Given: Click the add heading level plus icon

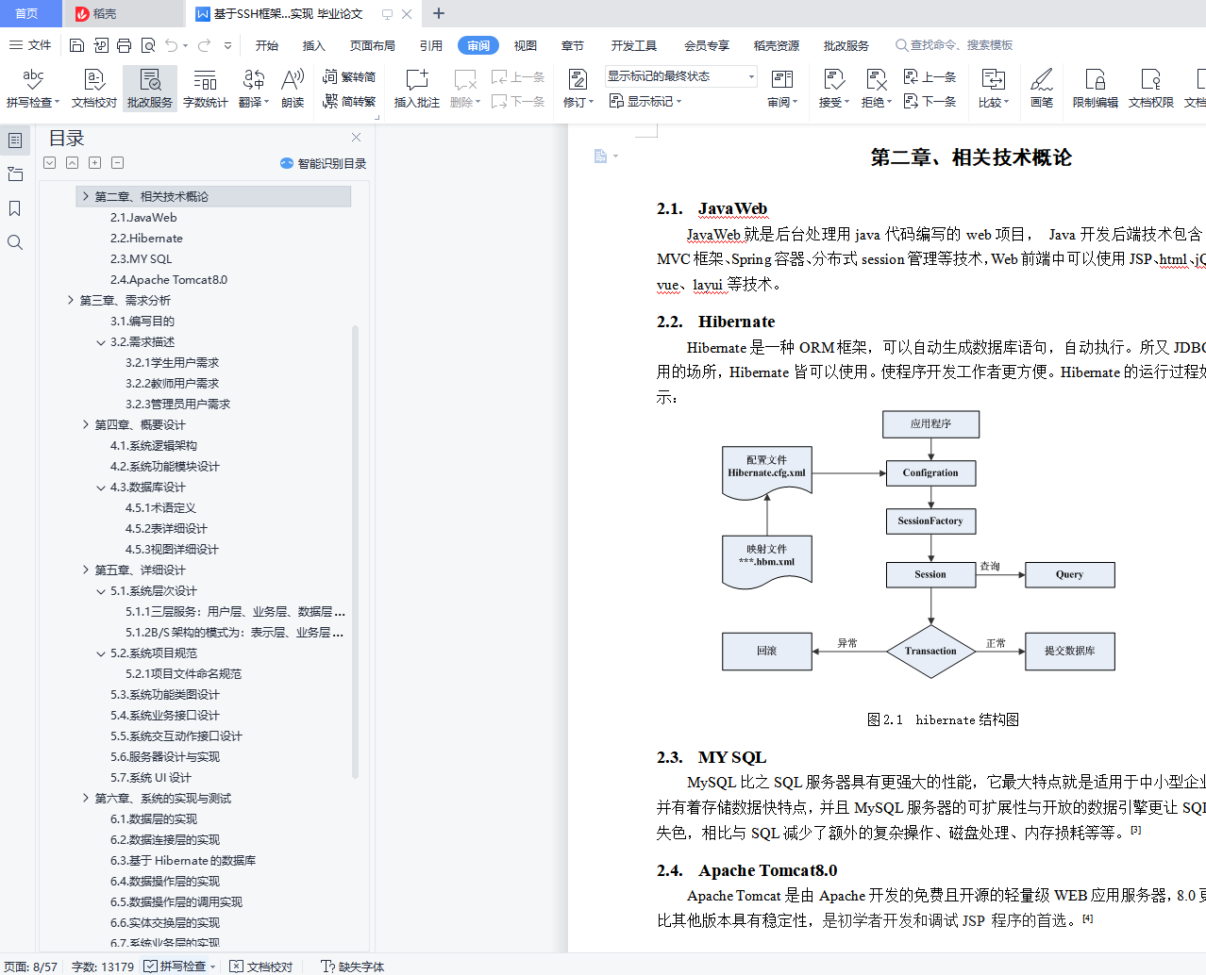Looking at the screenshot, I should pyautogui.click(x=95, y=163).
